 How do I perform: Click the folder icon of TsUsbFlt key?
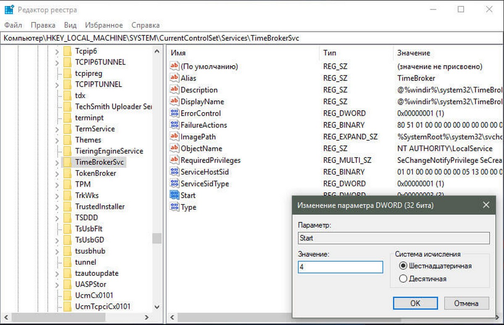pos(67,229)
